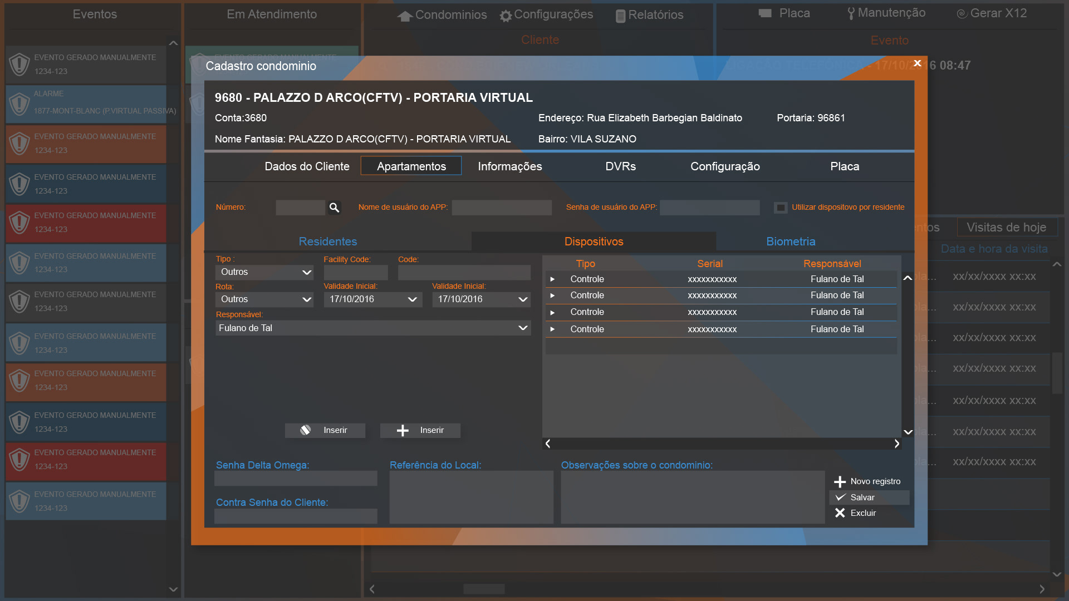Select the Apartamentos tab

click(x=411, y=166)
